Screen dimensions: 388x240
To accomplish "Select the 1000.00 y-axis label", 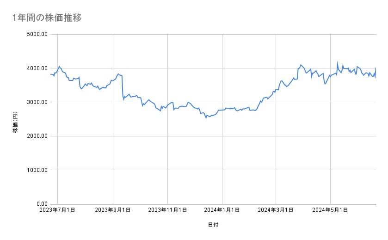I will pyautogui.click(x=38, y=170).
